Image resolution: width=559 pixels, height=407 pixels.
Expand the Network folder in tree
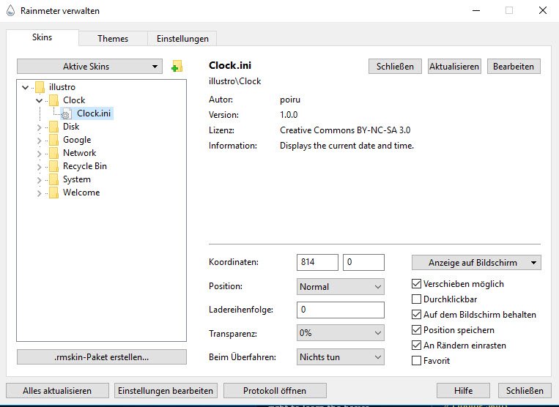pos(40,153)
